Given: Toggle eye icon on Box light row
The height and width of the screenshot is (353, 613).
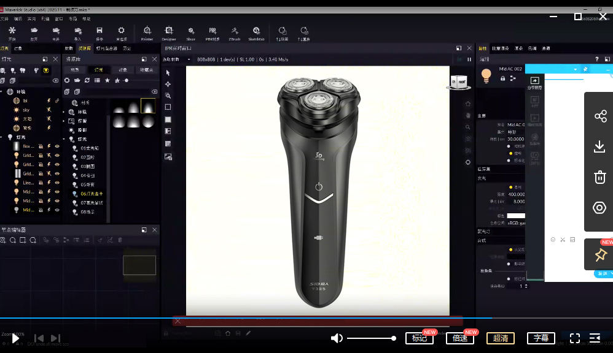Looking at the screenshot, I should click(57, 146).
